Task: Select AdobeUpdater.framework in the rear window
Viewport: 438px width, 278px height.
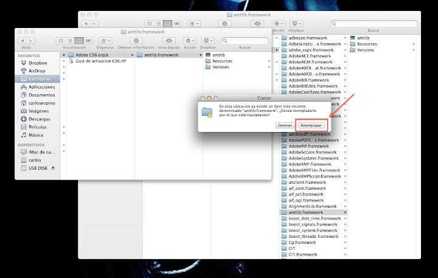Action: pyautogui.click(x=313, y=158)
